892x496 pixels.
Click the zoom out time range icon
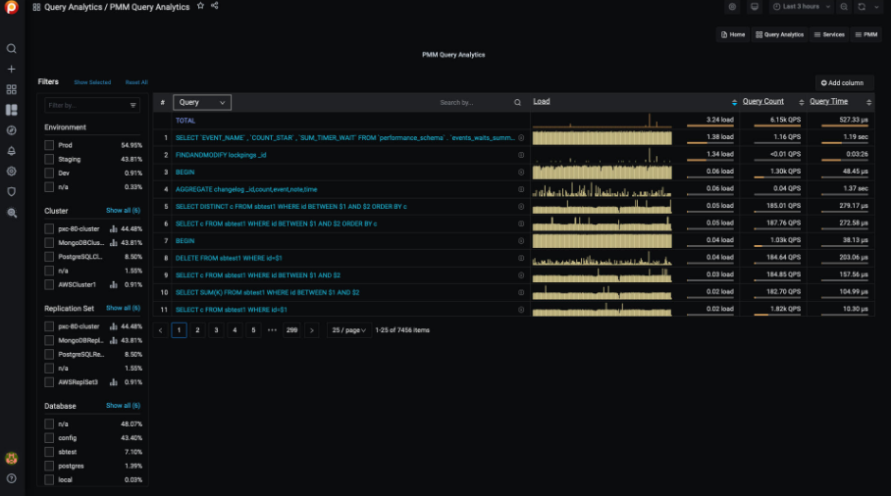point(844,7)
